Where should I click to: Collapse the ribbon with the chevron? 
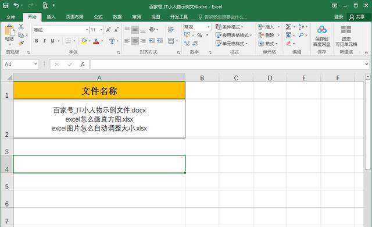367,52
